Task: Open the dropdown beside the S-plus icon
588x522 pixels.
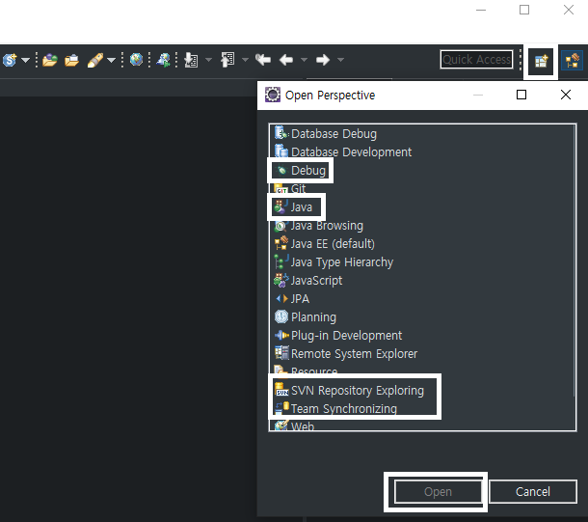Action: pos(25,60)
